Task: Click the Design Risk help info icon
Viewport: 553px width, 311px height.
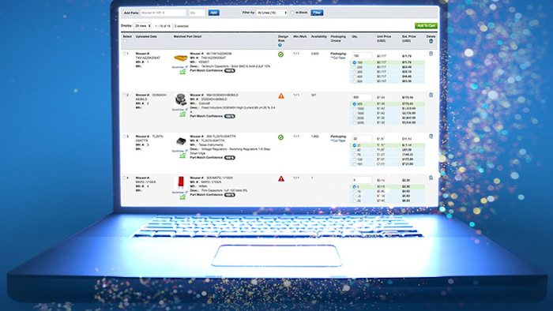Action: pyautogui.click(x=280, y=45)
